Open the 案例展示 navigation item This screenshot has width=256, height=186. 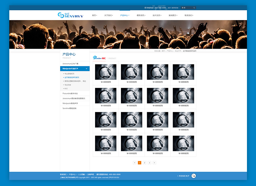click(173, 15)
